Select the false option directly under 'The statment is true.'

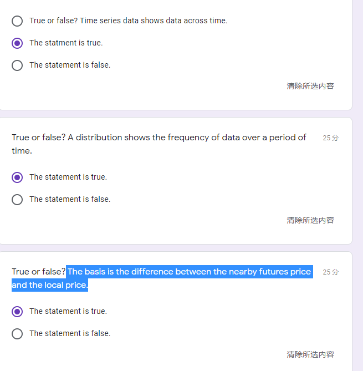[x=17, y=65]
